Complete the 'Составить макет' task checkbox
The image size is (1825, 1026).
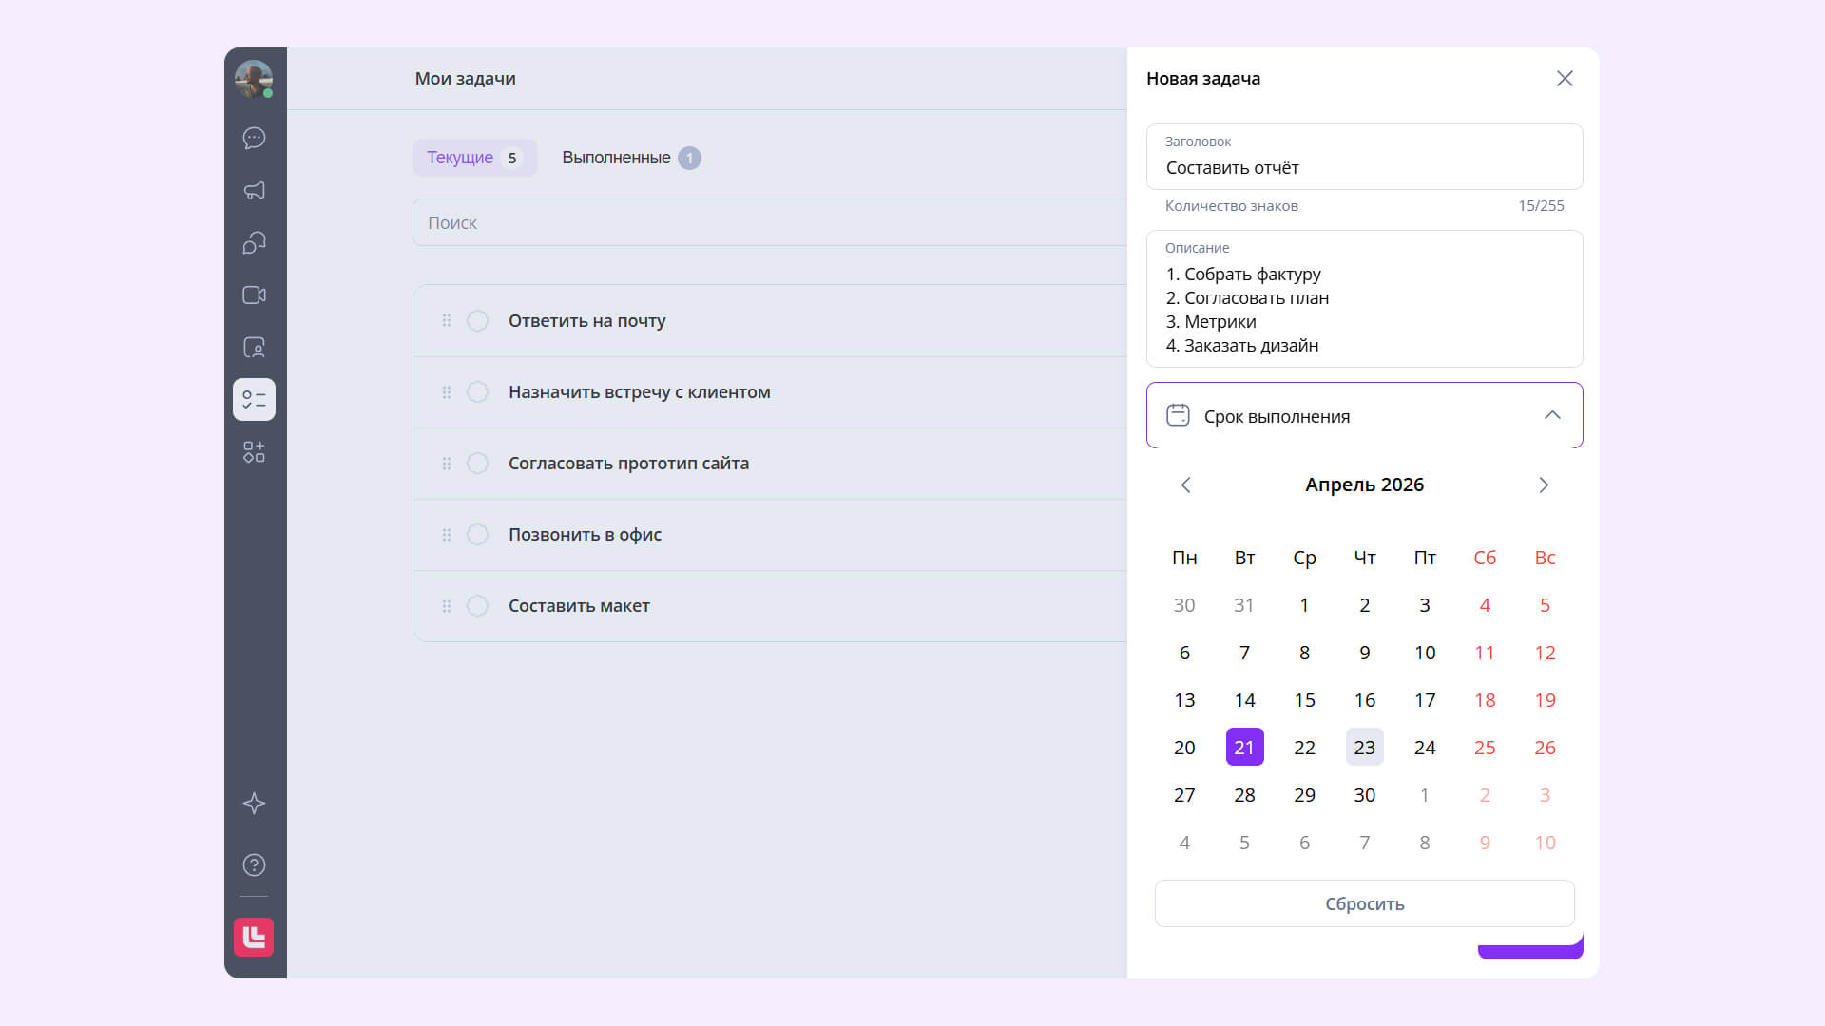point(477,606)
